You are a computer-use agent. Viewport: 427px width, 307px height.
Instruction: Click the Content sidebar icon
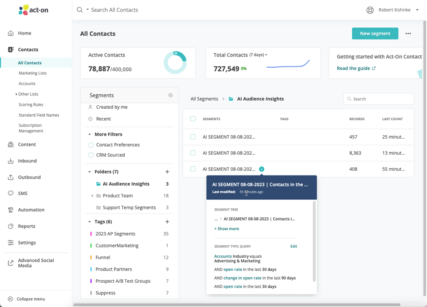11,145
